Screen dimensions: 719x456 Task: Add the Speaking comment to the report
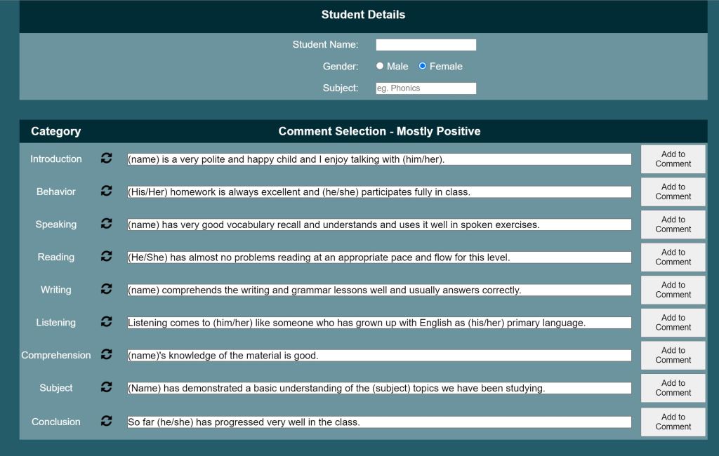[672, 224]
